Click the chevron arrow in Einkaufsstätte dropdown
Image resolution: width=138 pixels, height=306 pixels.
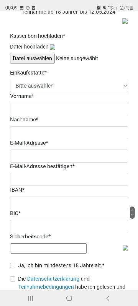[125, 86]
